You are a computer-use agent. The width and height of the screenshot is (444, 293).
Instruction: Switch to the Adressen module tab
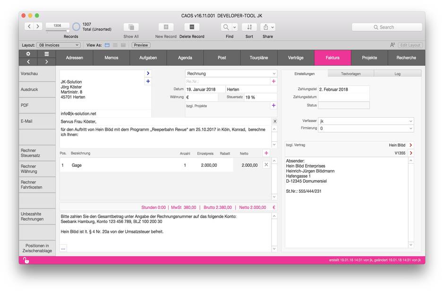click(x=75, y=58)
